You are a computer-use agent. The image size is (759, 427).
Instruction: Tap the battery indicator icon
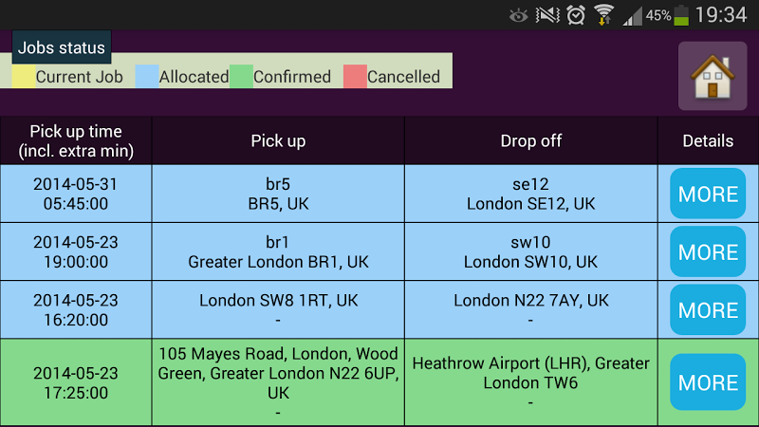(x=682, y=15)
